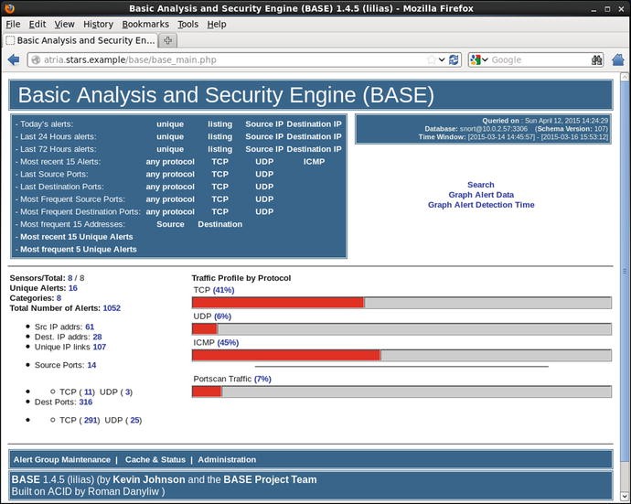Open the File menu
Screen dimensions: 631x504
pos(13,24)
